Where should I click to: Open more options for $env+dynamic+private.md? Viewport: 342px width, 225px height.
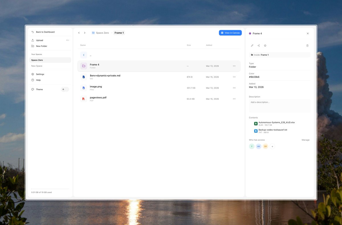tap(234, 77)
